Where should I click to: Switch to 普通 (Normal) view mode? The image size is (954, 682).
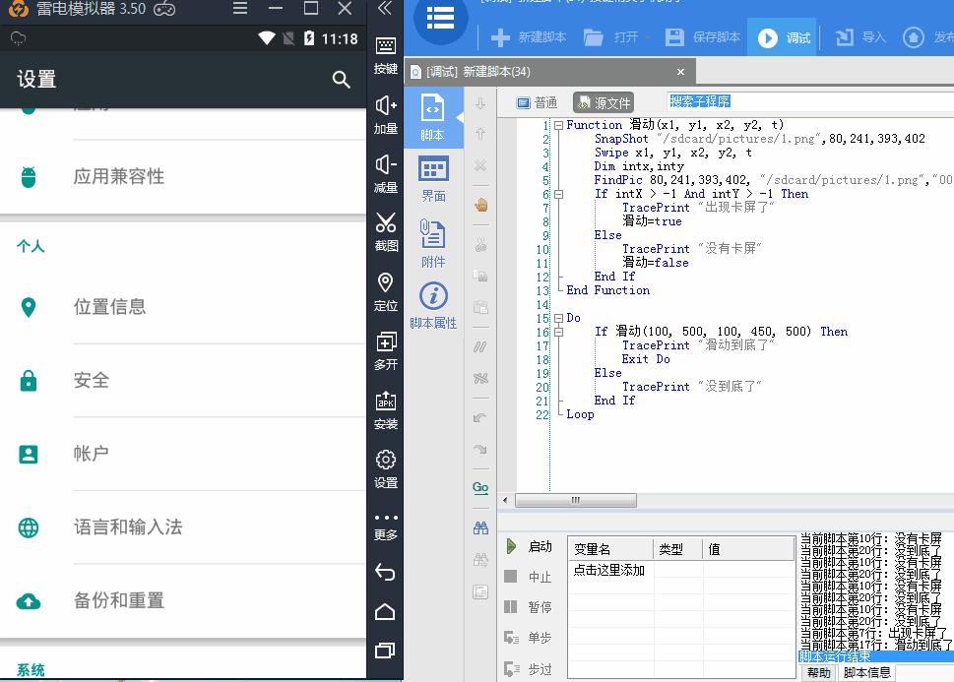537,102
